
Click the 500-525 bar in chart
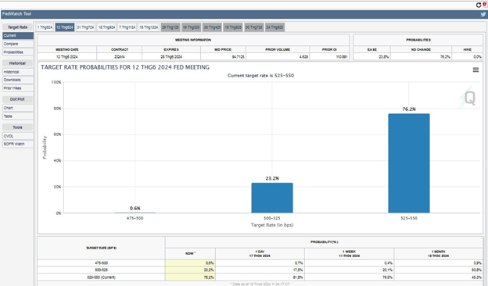272,198
